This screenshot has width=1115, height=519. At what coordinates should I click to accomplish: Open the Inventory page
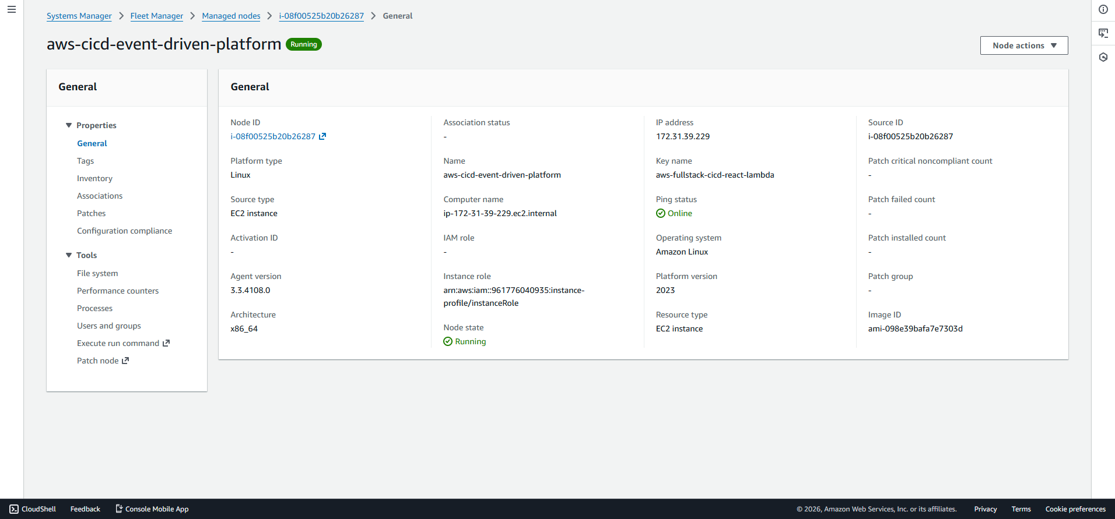click(94, 178)
